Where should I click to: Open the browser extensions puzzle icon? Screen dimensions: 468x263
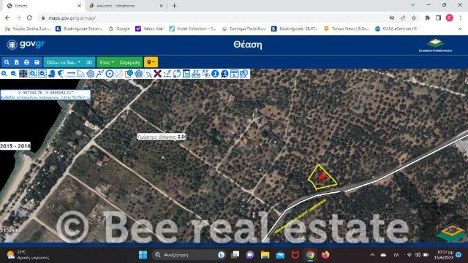coord(427,18)
